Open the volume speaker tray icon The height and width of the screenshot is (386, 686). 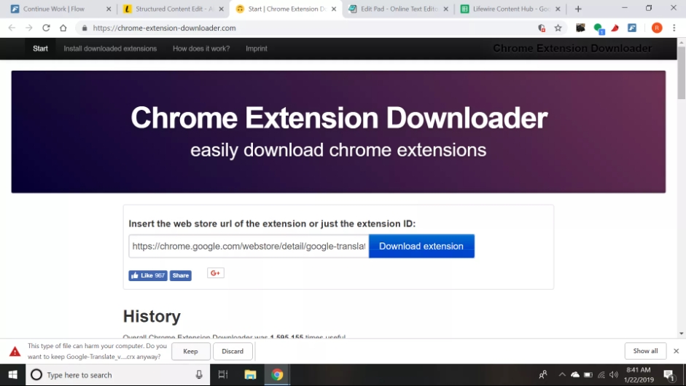point(614,374)
